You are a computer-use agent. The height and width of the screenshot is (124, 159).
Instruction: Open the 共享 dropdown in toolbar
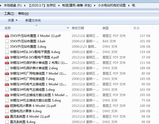point(13,20)
